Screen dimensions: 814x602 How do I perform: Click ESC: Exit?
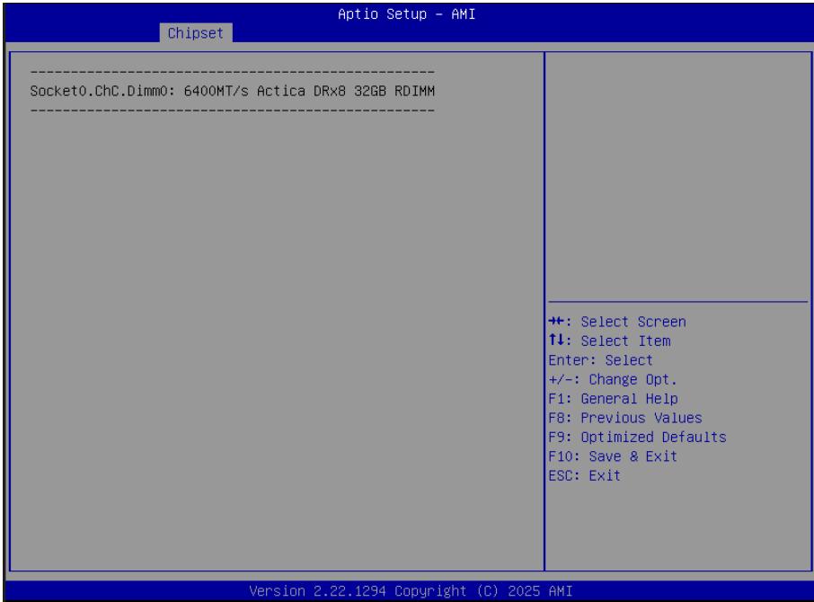(585, 475)
